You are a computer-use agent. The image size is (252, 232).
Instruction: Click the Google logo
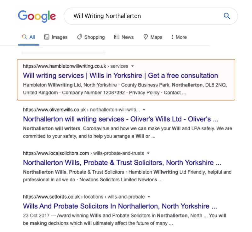click(37, 16)
